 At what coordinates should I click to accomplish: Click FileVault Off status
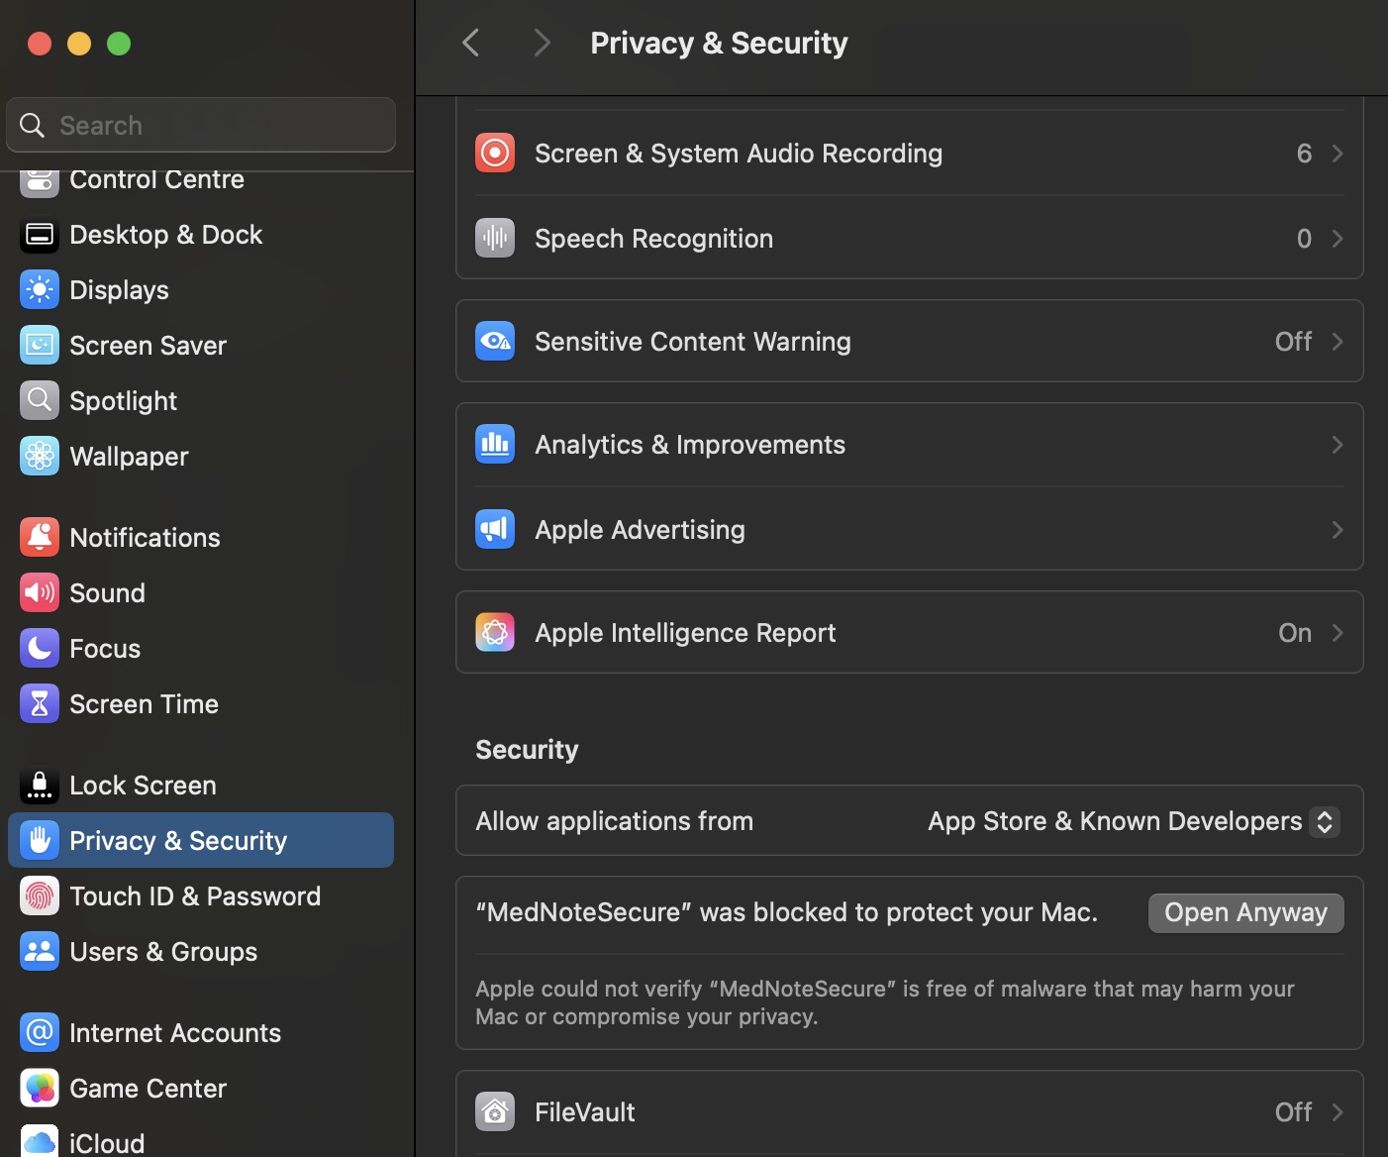[1293, 1112]
